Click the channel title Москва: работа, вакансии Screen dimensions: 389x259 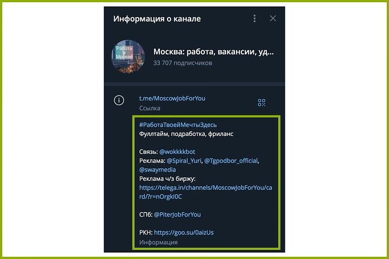(x=213, y=52)
